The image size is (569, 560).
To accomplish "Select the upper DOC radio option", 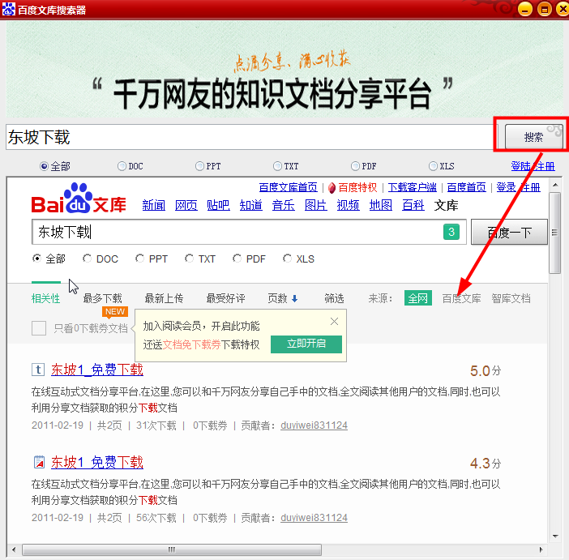I will pos(122,166).
